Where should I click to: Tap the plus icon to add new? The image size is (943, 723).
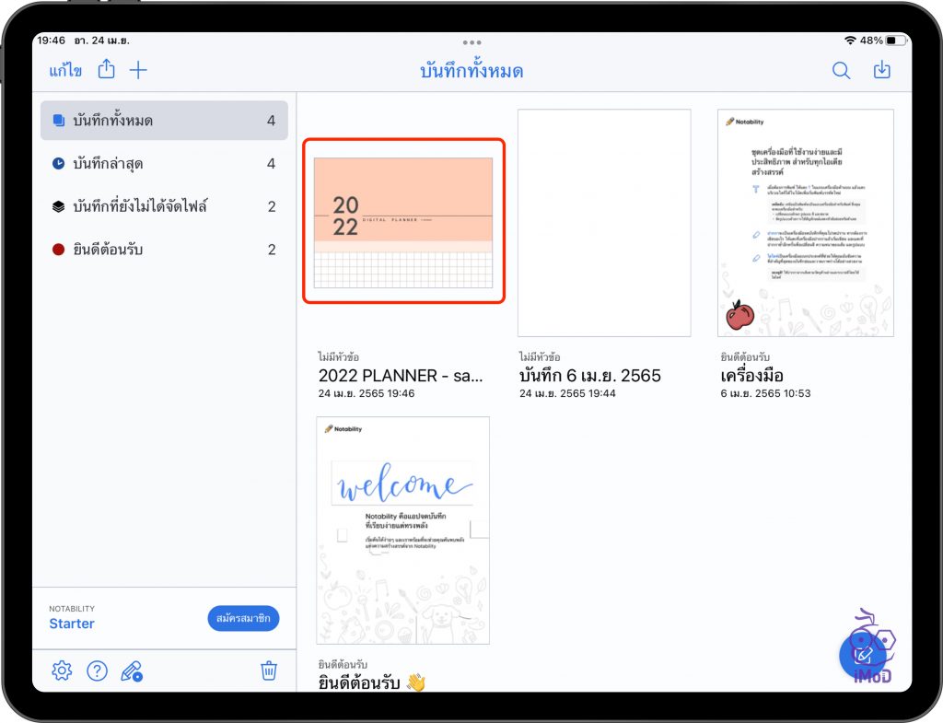pos(138,70)
